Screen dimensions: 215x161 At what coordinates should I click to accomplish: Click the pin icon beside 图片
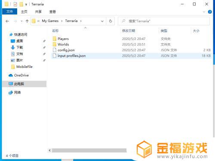[x=44, y=61]
